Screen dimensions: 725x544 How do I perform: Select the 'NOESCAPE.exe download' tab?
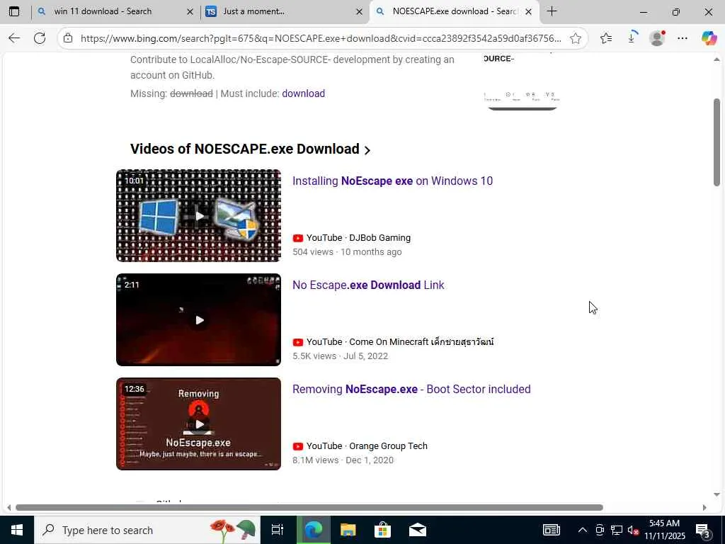point(455,11)
